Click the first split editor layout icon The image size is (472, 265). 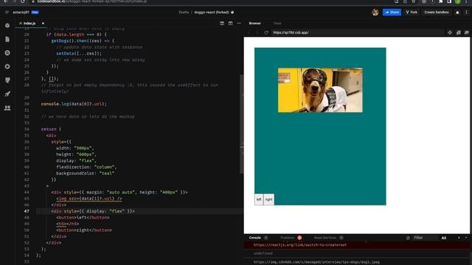222,23
